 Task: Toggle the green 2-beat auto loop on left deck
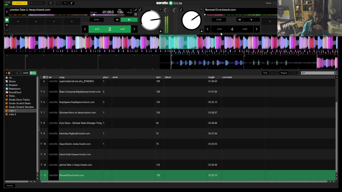[x=110, y=29]
